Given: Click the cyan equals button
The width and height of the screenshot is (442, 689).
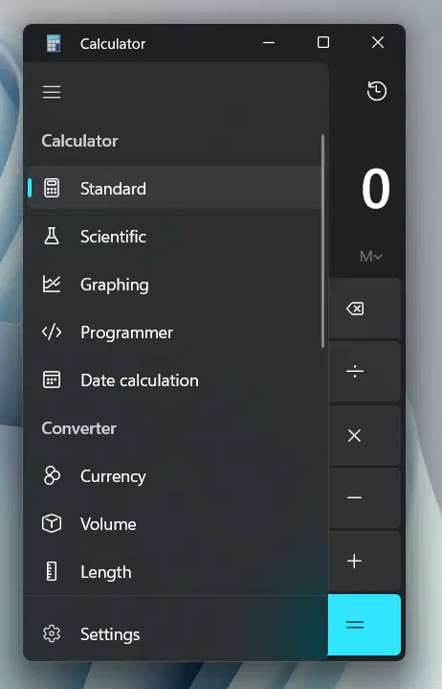Looking at the screenshot, I should 364,625.
